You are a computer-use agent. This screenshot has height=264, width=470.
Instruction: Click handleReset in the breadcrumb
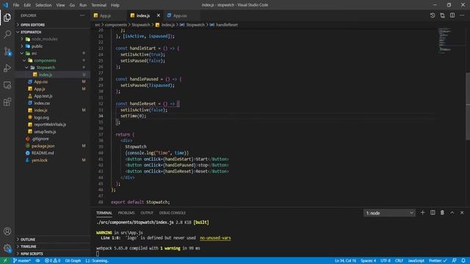pos(227,25)
